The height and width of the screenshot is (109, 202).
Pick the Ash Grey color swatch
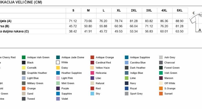[x=161, y=57]
